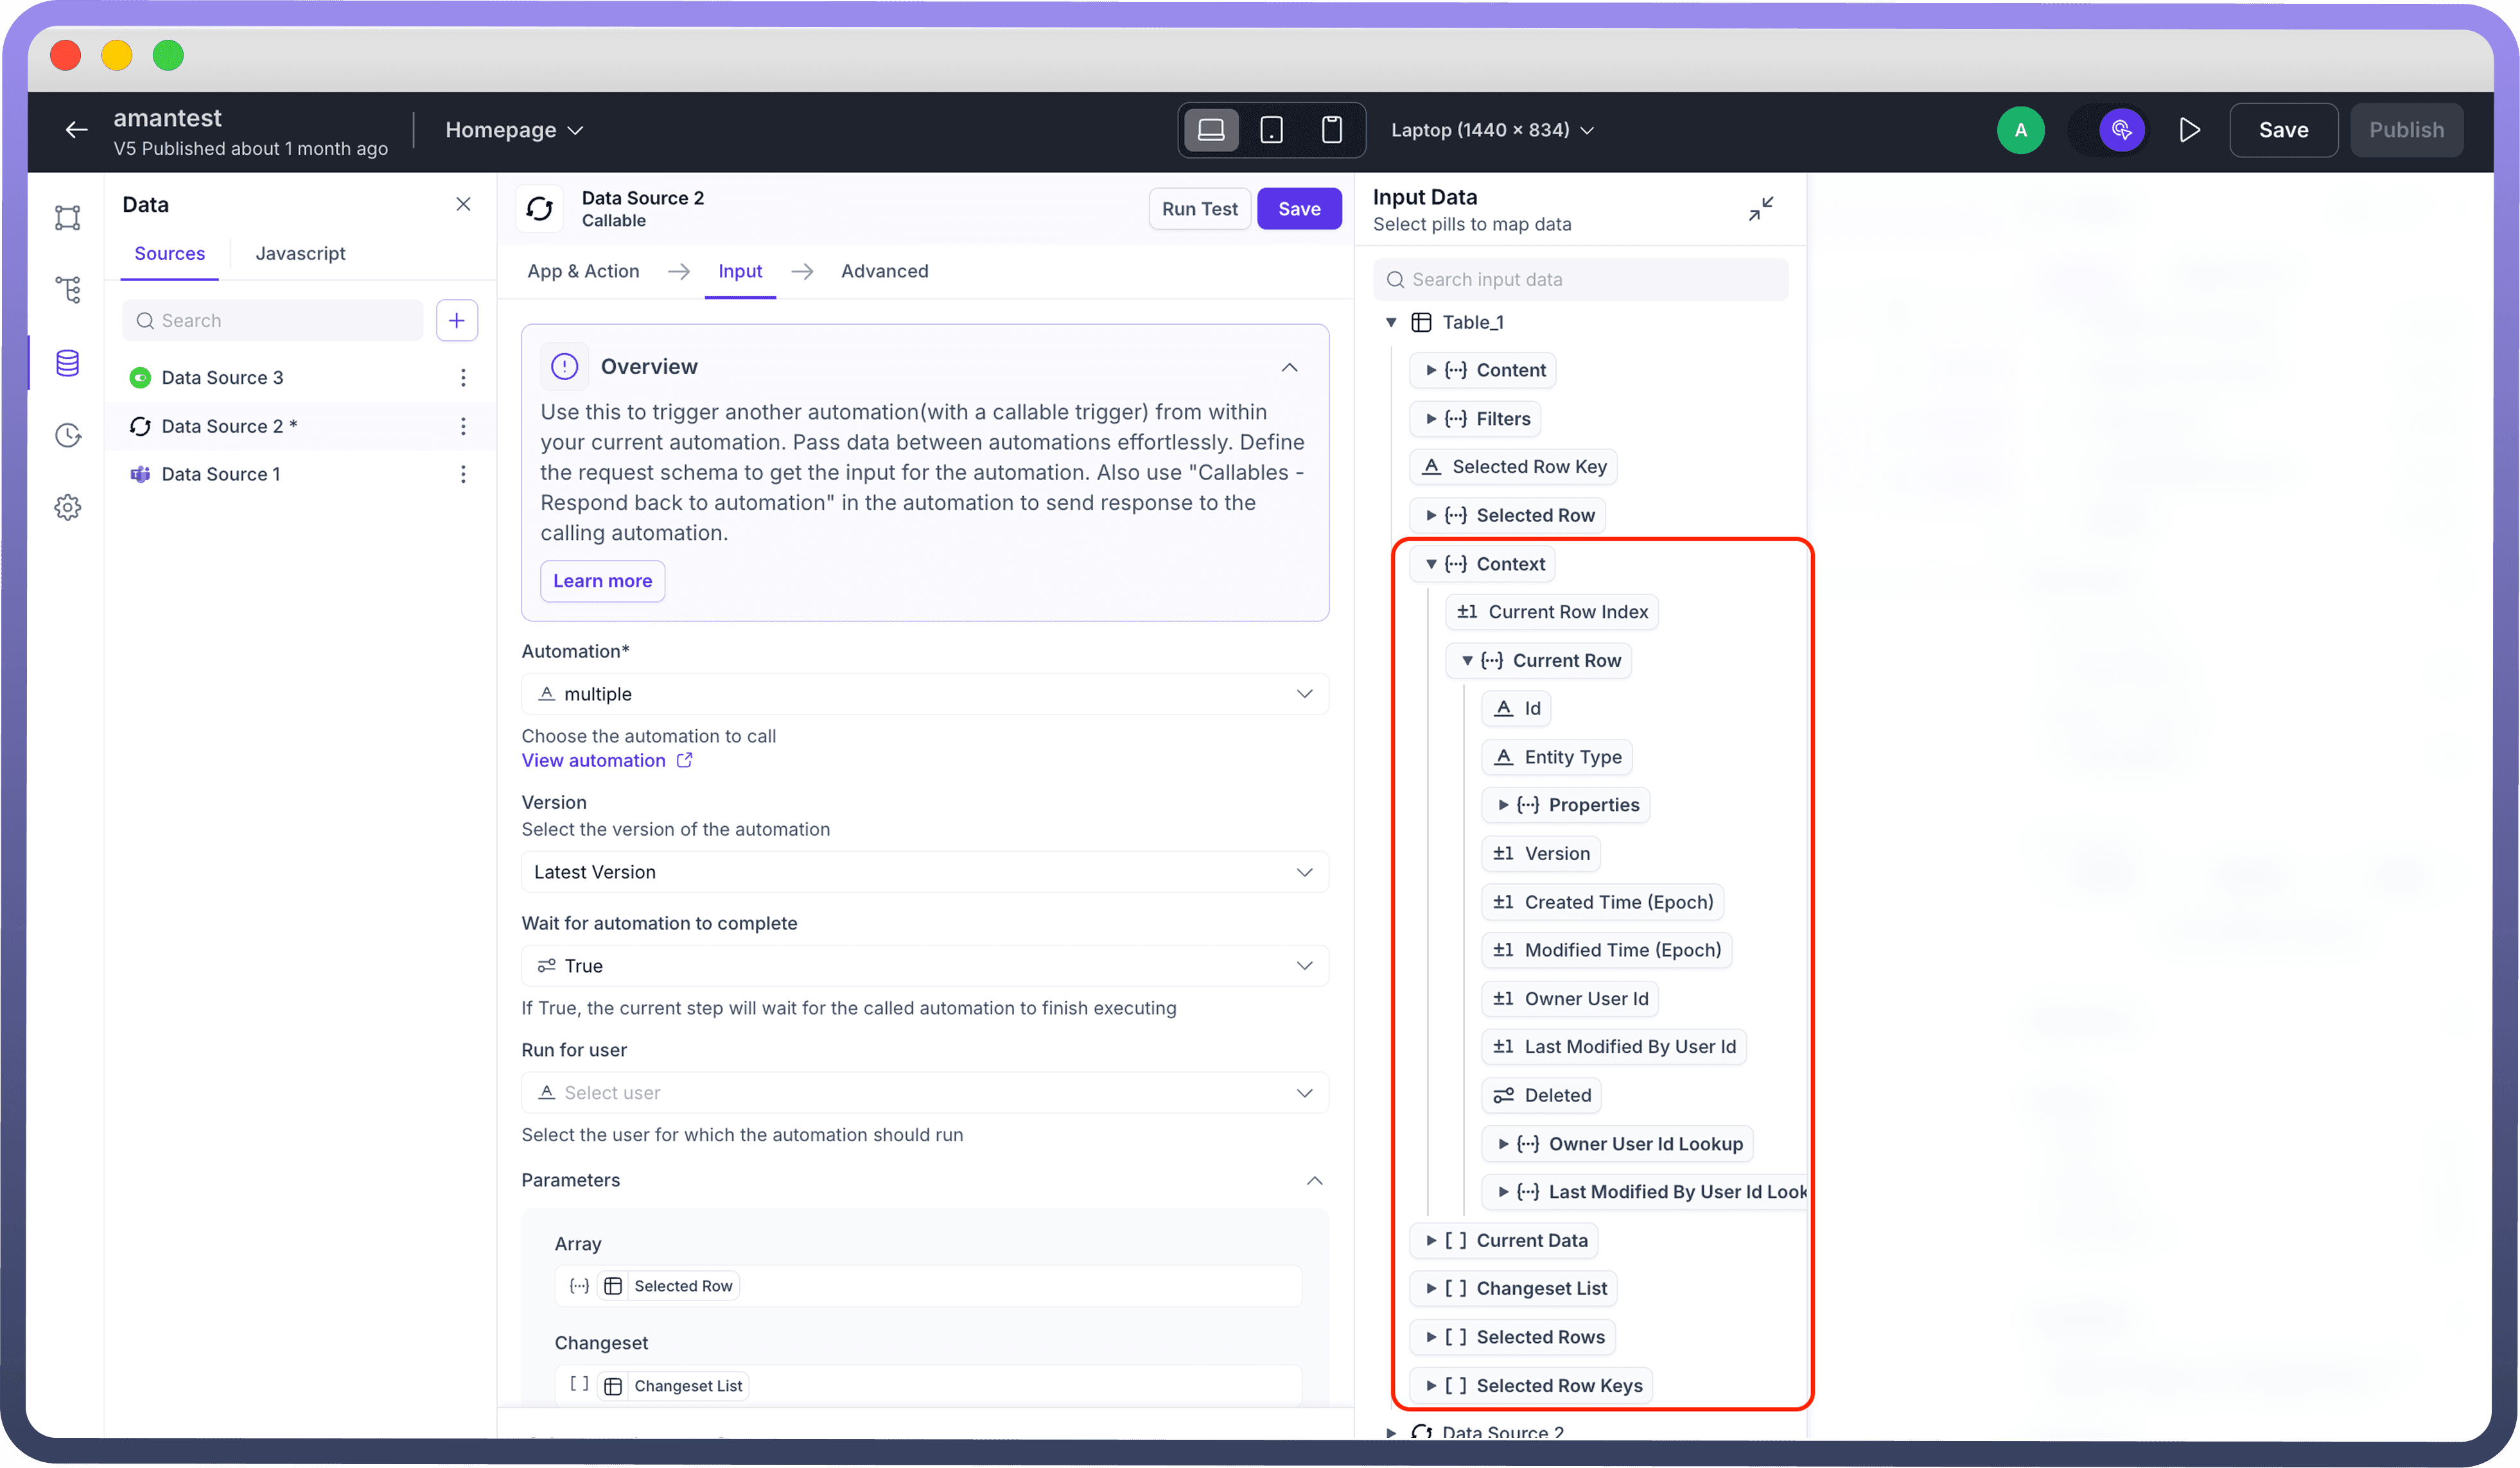This screenshot has height=1468, width=2520.
Task: Expand the Properties tree node
Action: (x=1502, y=804)
